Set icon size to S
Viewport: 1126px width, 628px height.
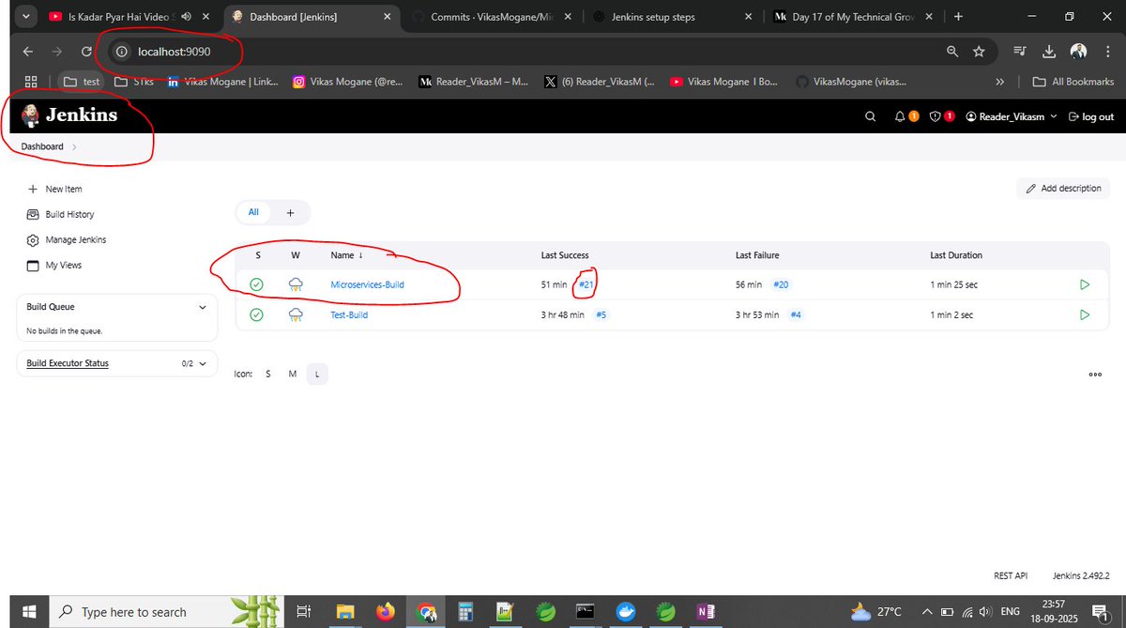point(267,374)
